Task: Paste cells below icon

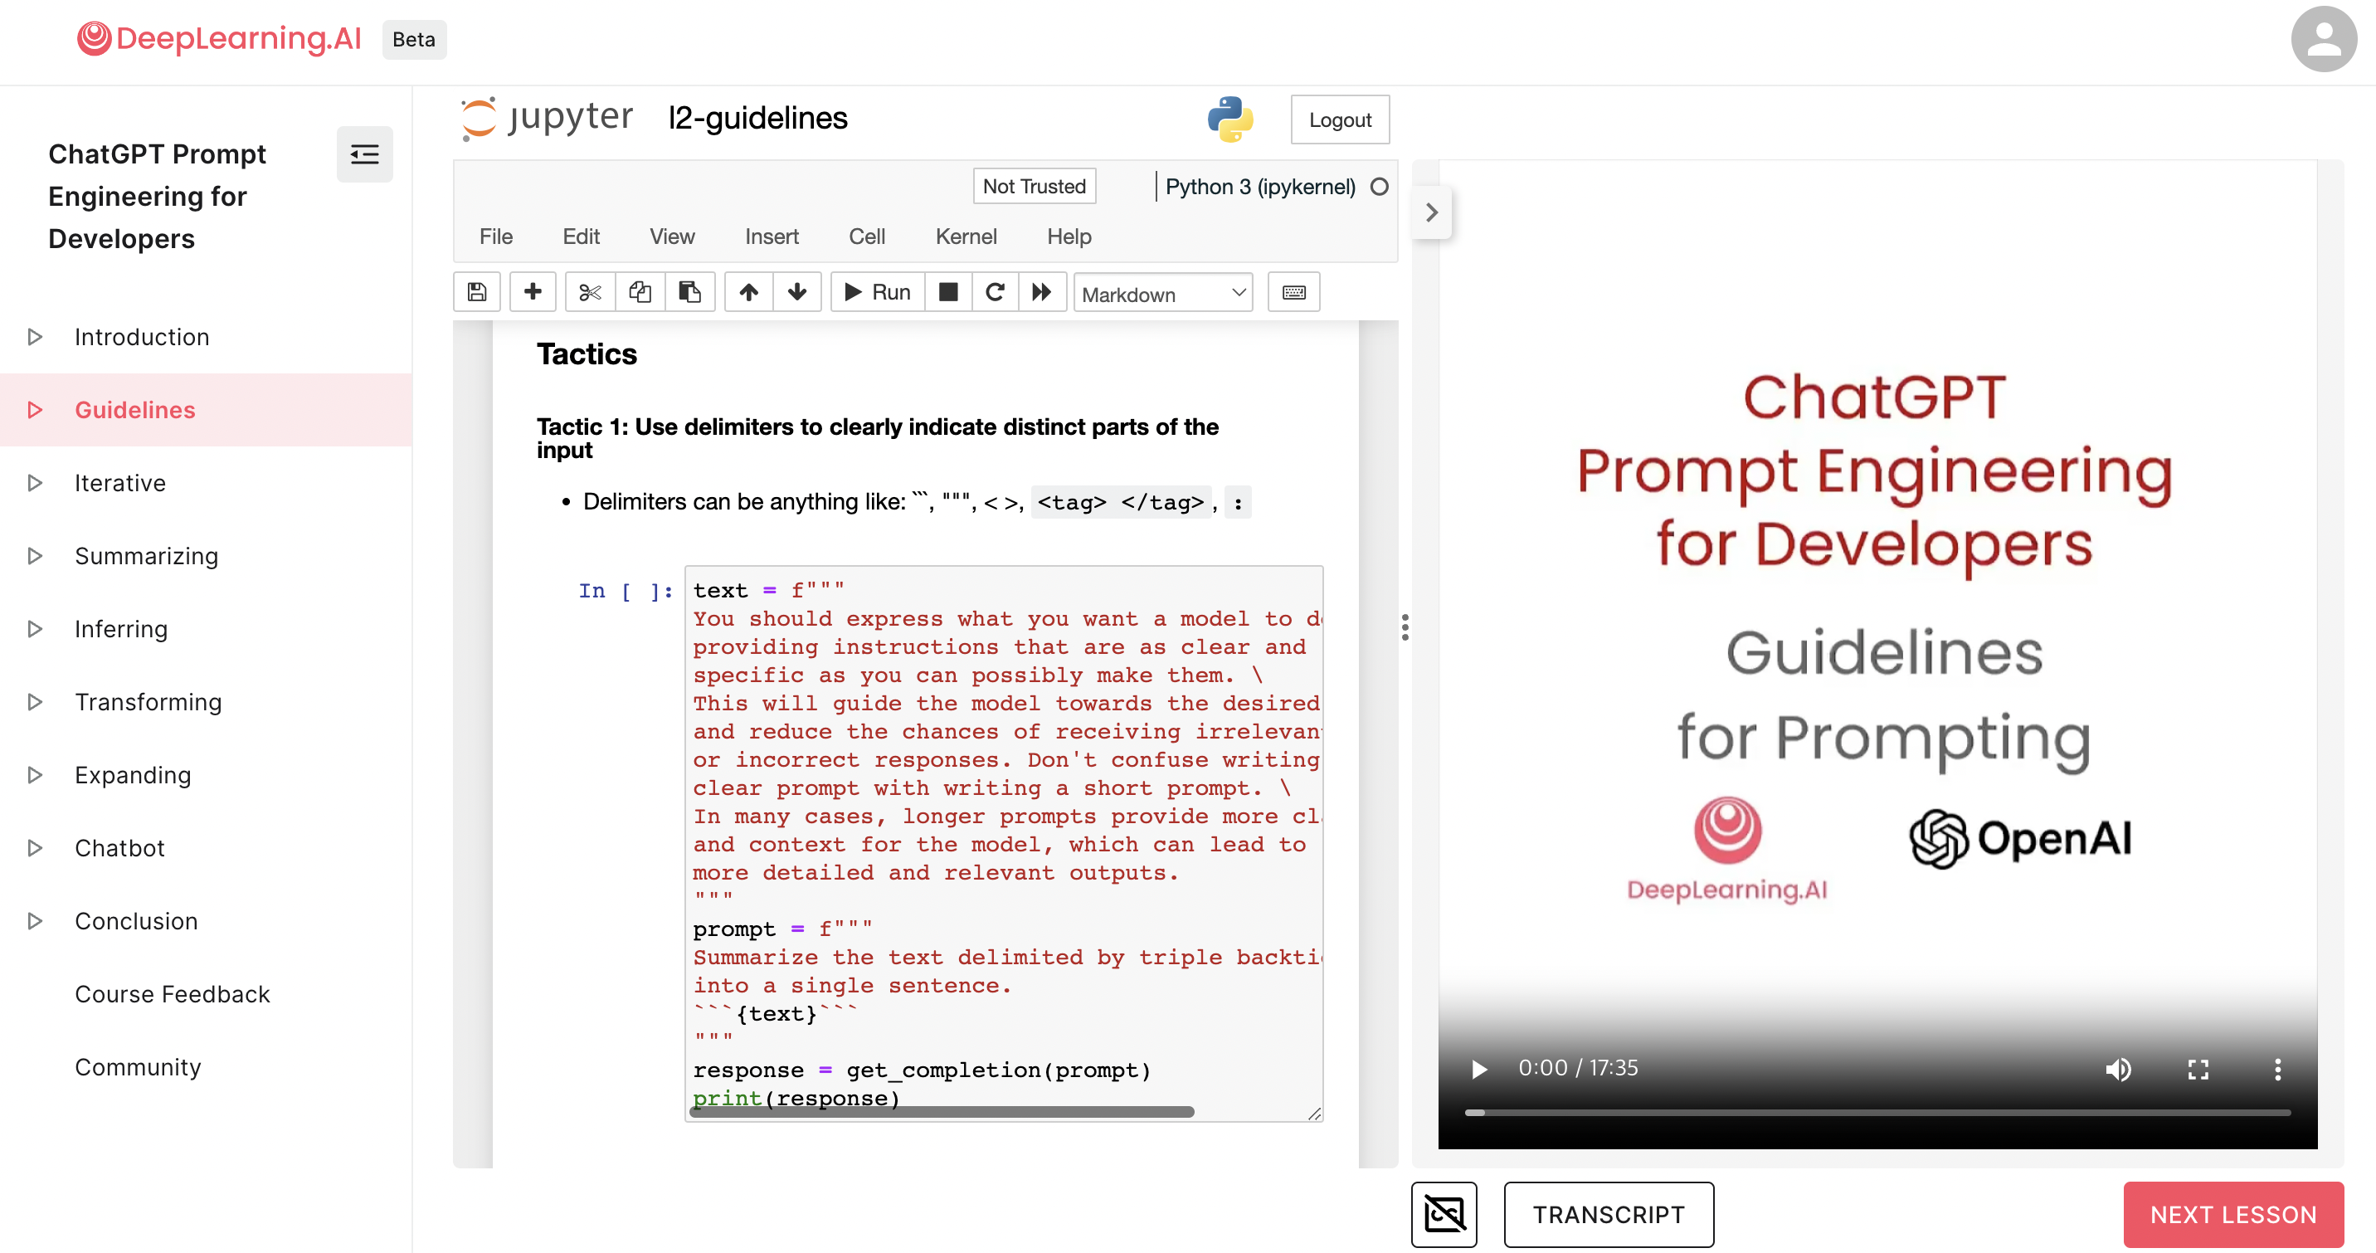Action: coord(689,292)
